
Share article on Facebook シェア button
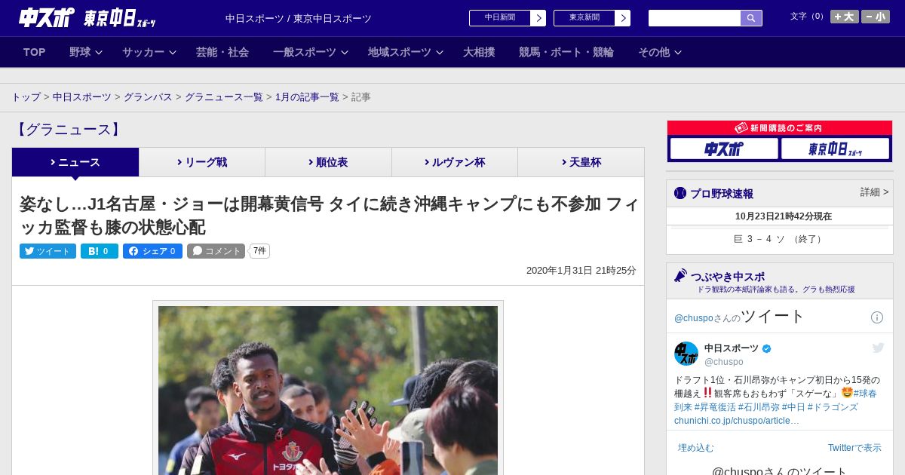(x=152, y=251)
